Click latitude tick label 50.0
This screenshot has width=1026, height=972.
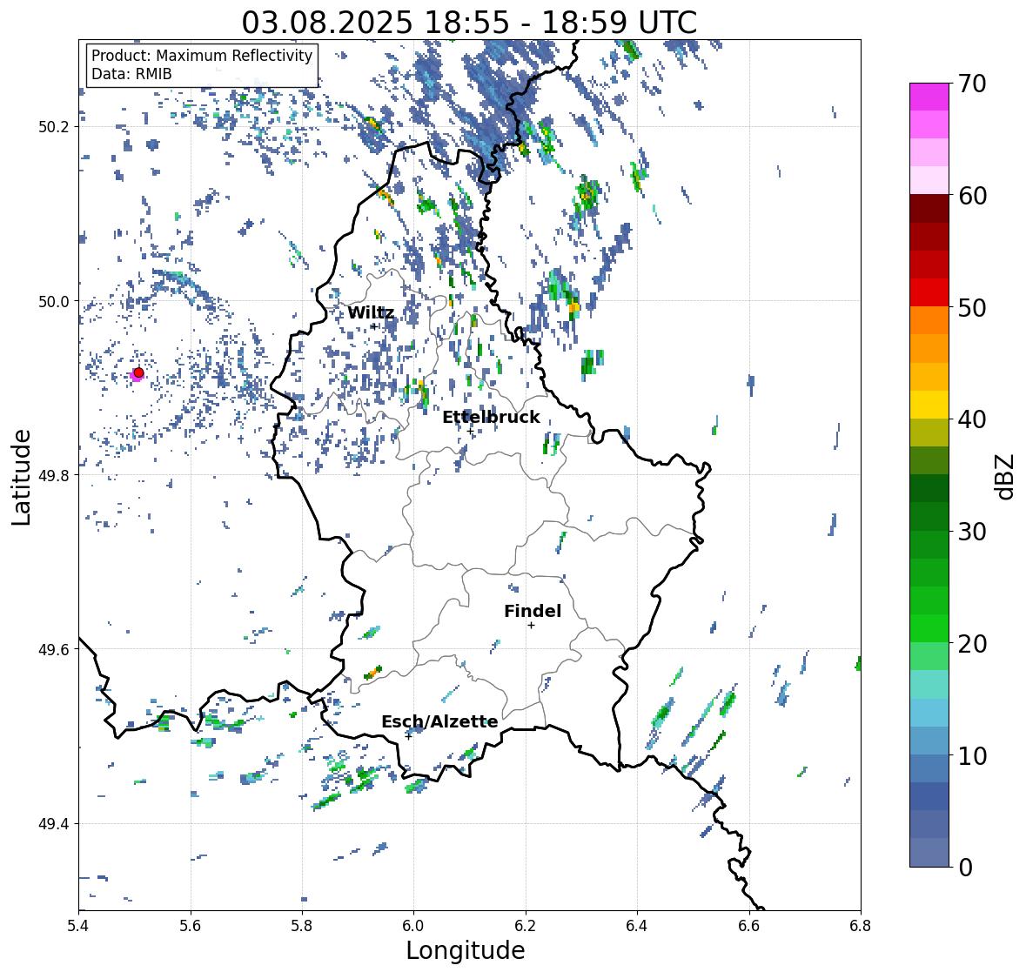54,302
